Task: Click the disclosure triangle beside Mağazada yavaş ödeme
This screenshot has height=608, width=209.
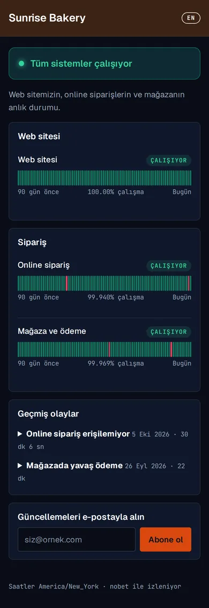Action: (x=20, y=466)
